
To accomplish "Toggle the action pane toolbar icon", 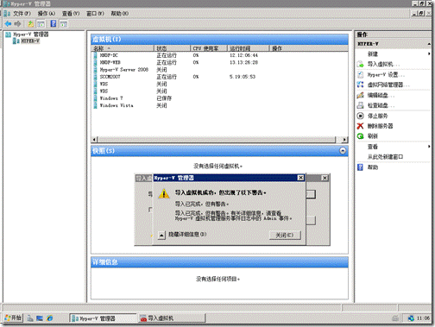I will click(64, 24).
